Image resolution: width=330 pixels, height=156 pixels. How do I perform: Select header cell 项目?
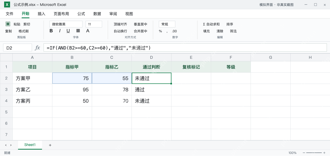32,67
